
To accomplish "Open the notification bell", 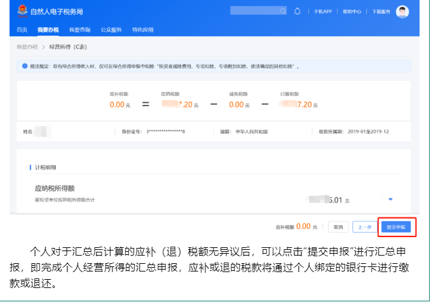I will point(298,11).
